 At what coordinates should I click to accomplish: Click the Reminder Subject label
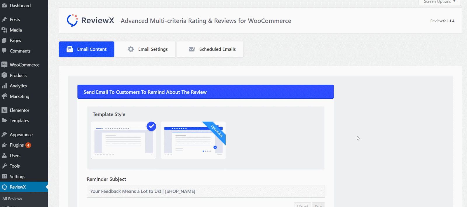coord(106,179)
